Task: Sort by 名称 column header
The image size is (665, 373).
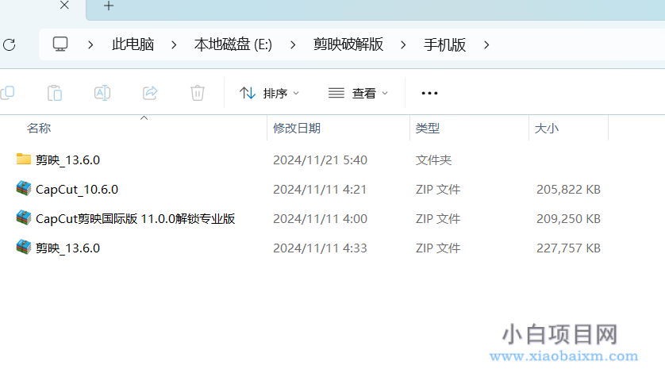Action: [39, 128]
